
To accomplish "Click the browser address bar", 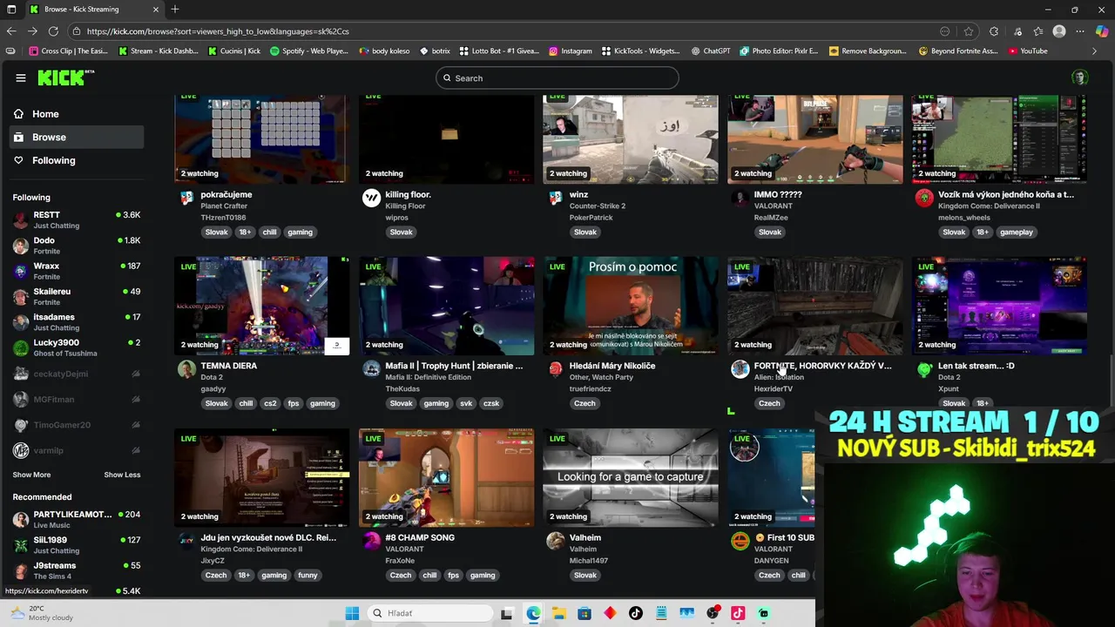I will tap(505, 31).
